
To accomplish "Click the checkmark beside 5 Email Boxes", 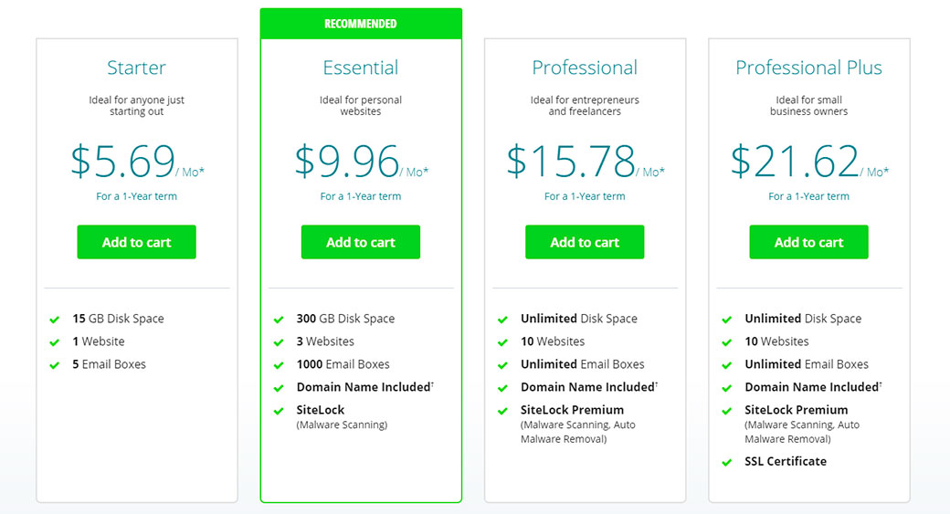I will coord(55,365).
